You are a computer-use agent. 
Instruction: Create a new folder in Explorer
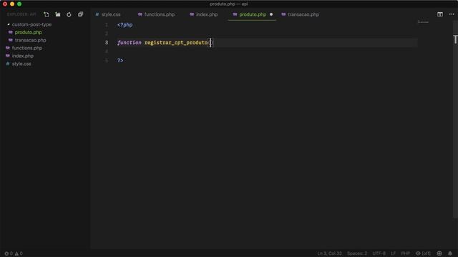click(x=58, y=14)
